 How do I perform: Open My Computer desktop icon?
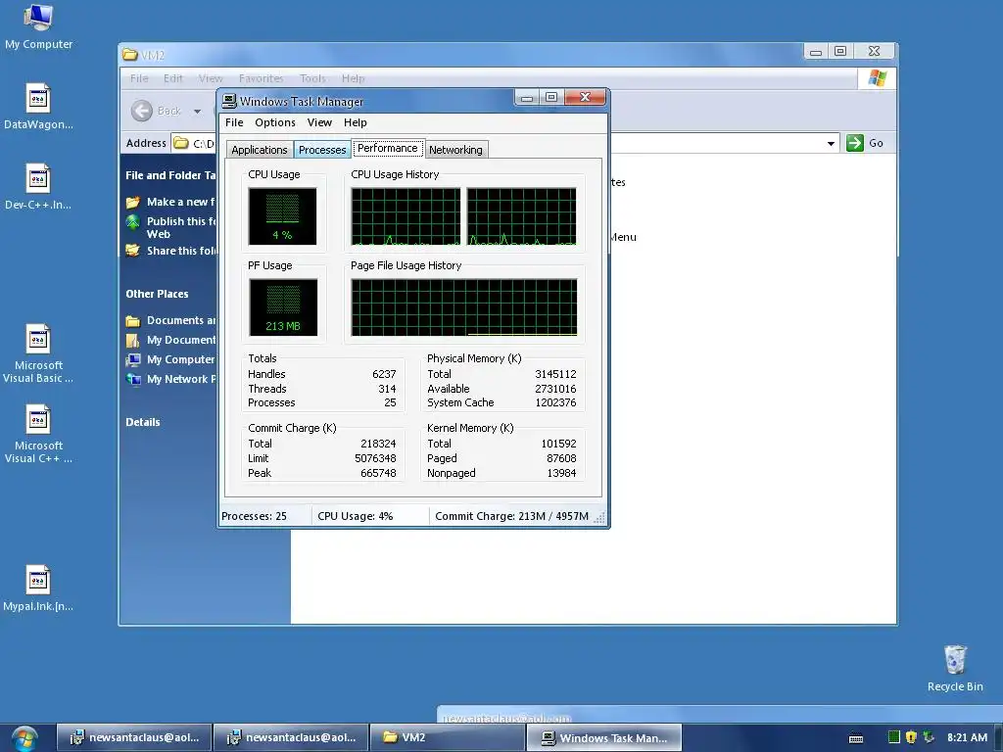[x=38, y=26]
